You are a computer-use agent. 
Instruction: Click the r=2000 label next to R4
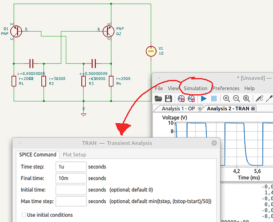(123, 79)
